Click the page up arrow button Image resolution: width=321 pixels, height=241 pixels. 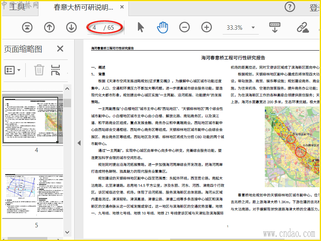pyautogui.click(x=49, y=27)
